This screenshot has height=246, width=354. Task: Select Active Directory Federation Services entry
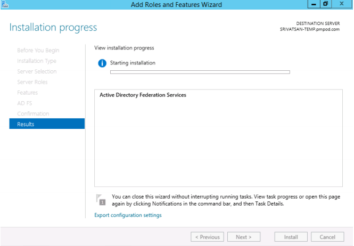(x=143, y=95)
